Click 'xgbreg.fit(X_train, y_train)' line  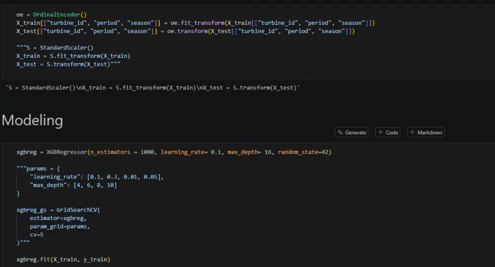click(x=63, y=260)
